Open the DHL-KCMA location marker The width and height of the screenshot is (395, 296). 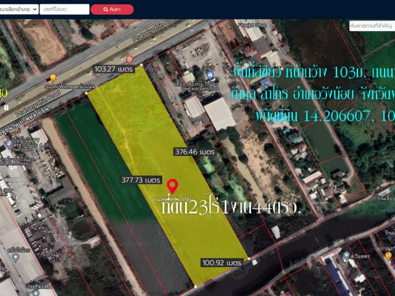(36, 293)
